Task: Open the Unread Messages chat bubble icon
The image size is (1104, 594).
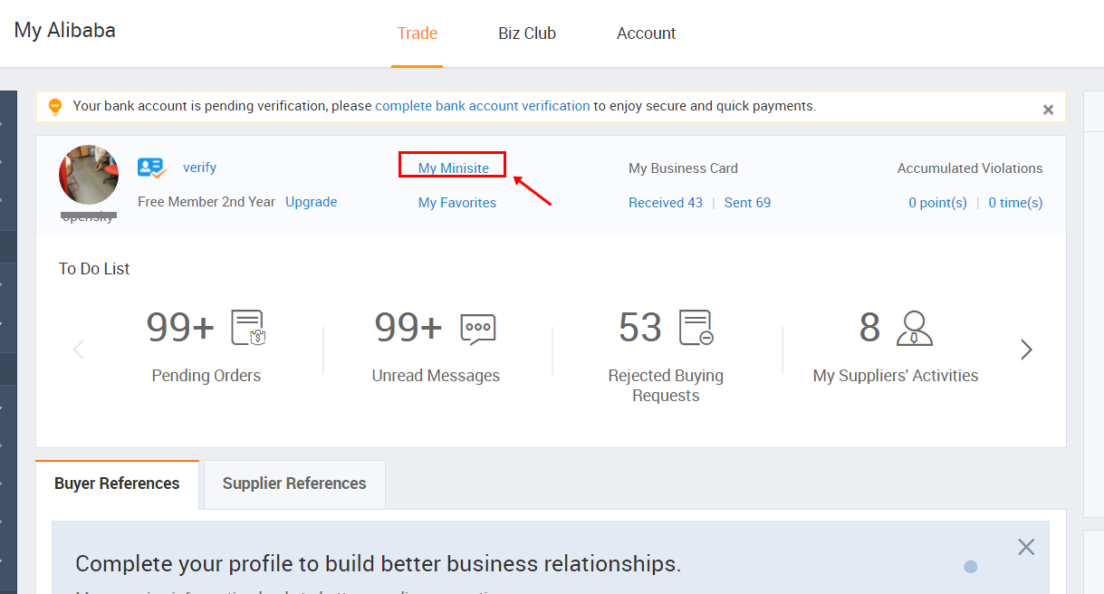Action: click(477, 328)
